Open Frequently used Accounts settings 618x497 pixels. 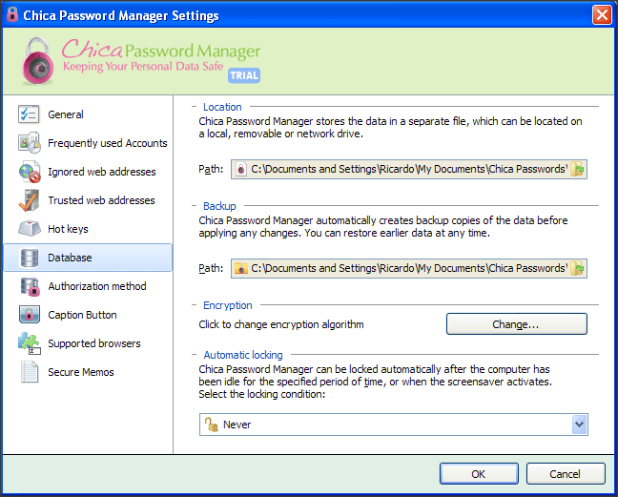coord(88,143)
